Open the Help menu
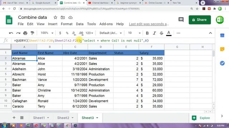 coord(120,24)
